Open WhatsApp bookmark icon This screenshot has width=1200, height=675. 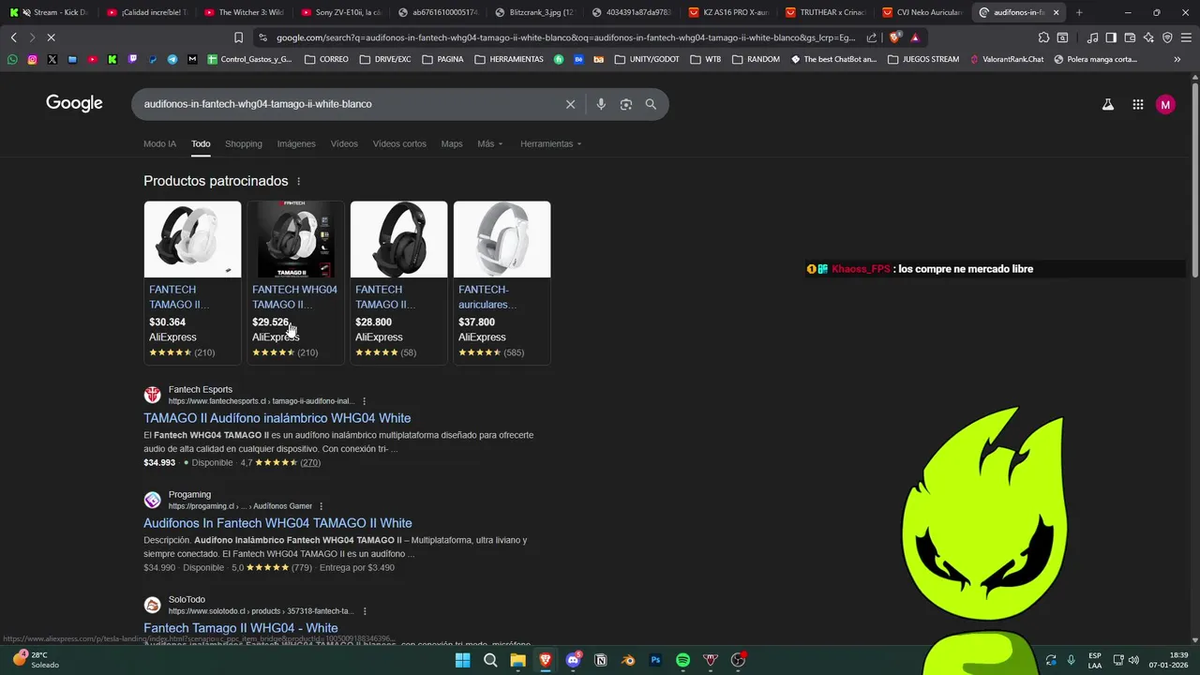(12, 59)
